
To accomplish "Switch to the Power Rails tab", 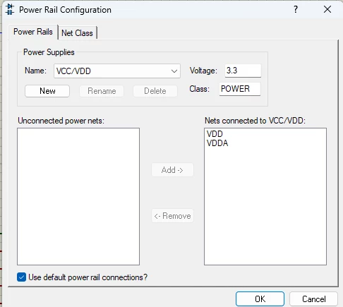I will pos(33,32).
